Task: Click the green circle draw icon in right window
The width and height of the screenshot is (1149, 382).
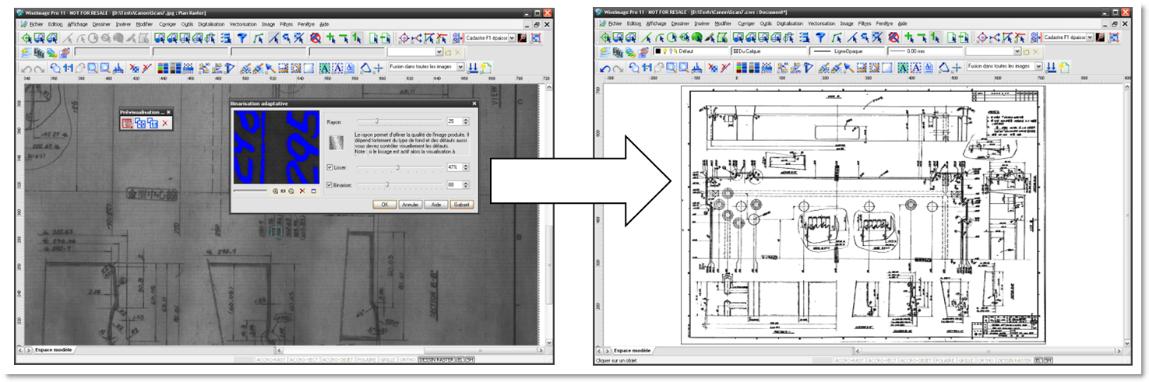Action: tap(671, 37)
